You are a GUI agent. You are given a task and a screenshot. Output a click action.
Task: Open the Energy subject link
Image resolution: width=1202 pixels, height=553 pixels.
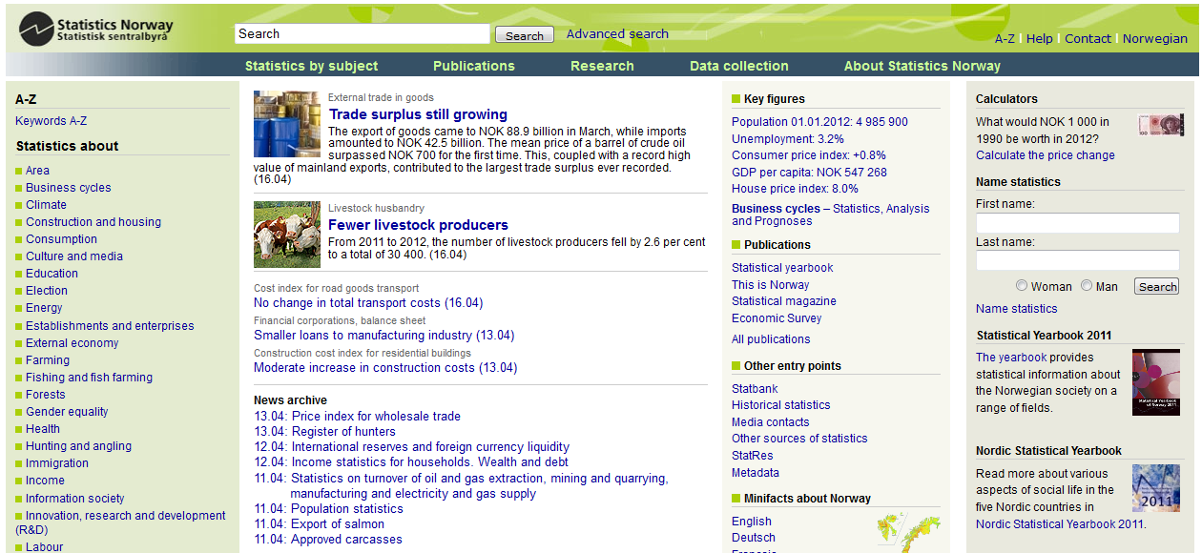click(x=44, y=308)
